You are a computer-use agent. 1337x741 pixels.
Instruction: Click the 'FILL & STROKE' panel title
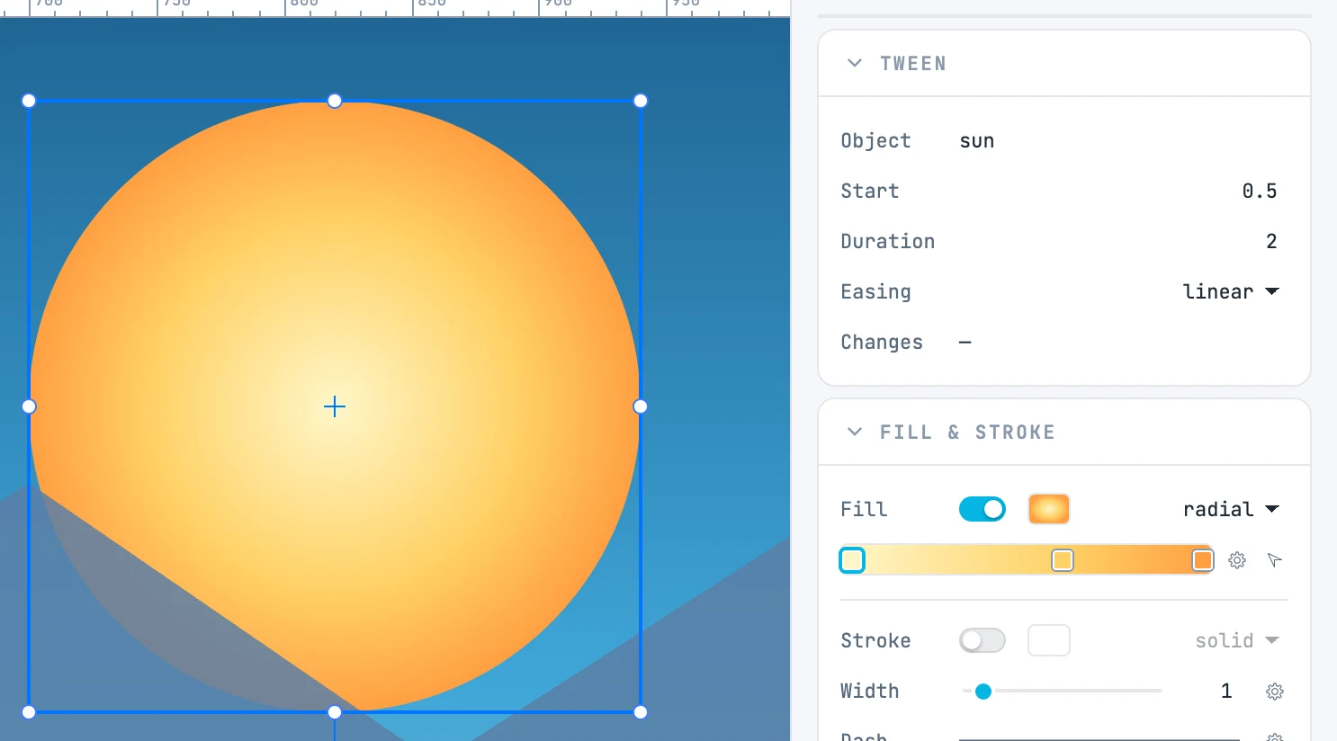[967, 432]
